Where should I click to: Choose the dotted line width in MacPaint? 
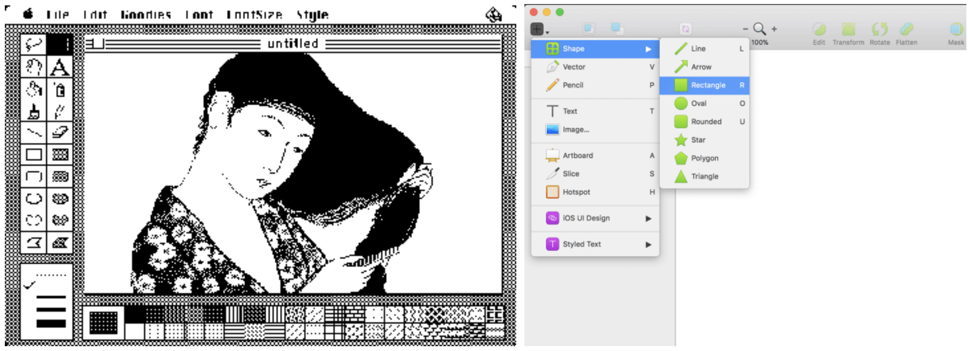point(51,276)
